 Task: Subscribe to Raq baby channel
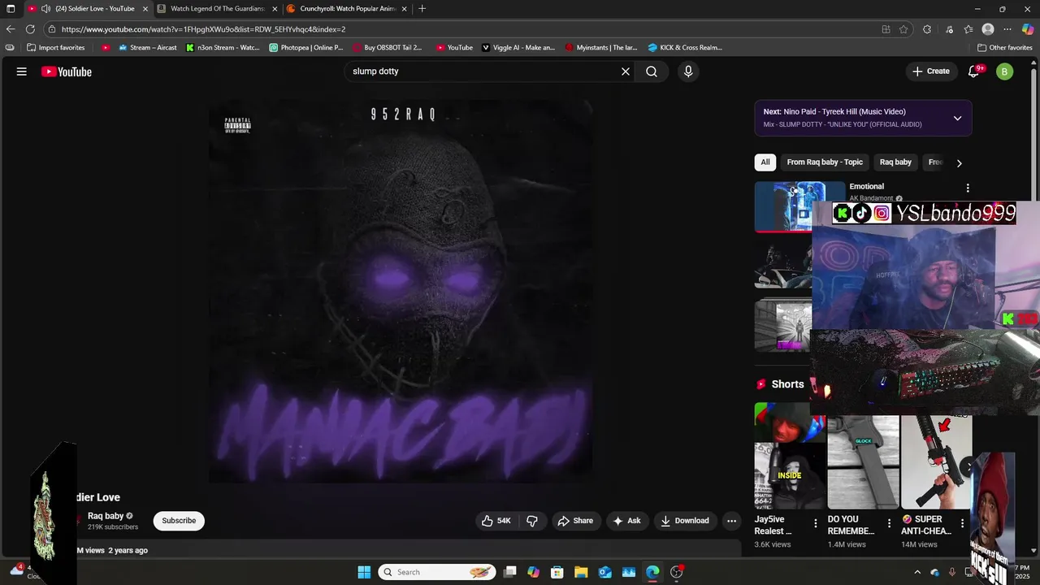(x=179, y=521)
